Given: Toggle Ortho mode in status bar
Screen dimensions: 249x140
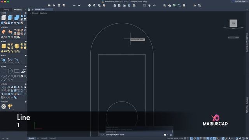Looking at the screenshot, I should pos(191,138).
